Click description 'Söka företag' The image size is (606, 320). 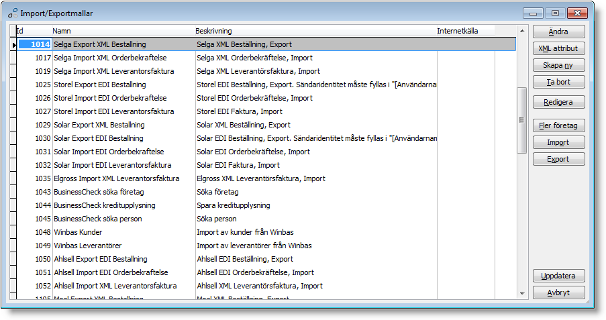[217, 192]
